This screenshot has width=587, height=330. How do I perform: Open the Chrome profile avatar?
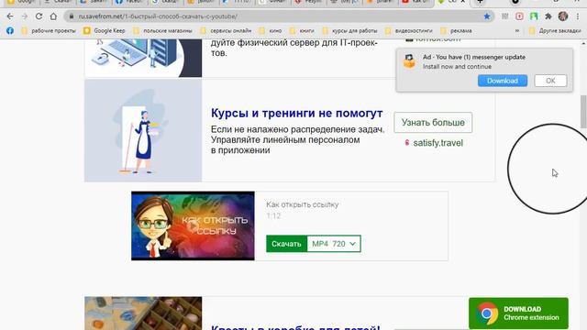pyautogui.click(x=562, y=16)
